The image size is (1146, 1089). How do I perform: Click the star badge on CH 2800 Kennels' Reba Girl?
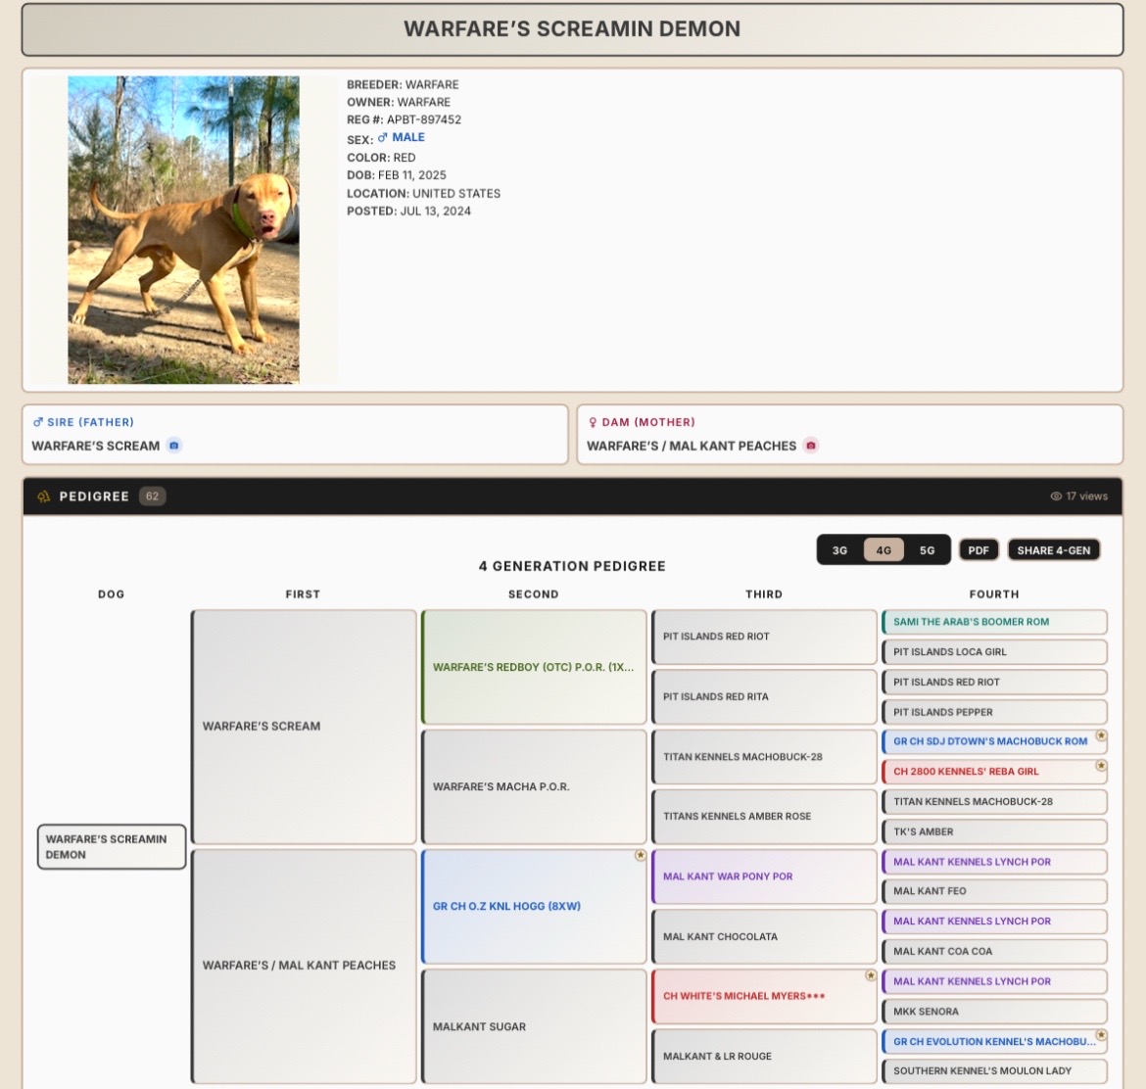tap(1101, 766)
